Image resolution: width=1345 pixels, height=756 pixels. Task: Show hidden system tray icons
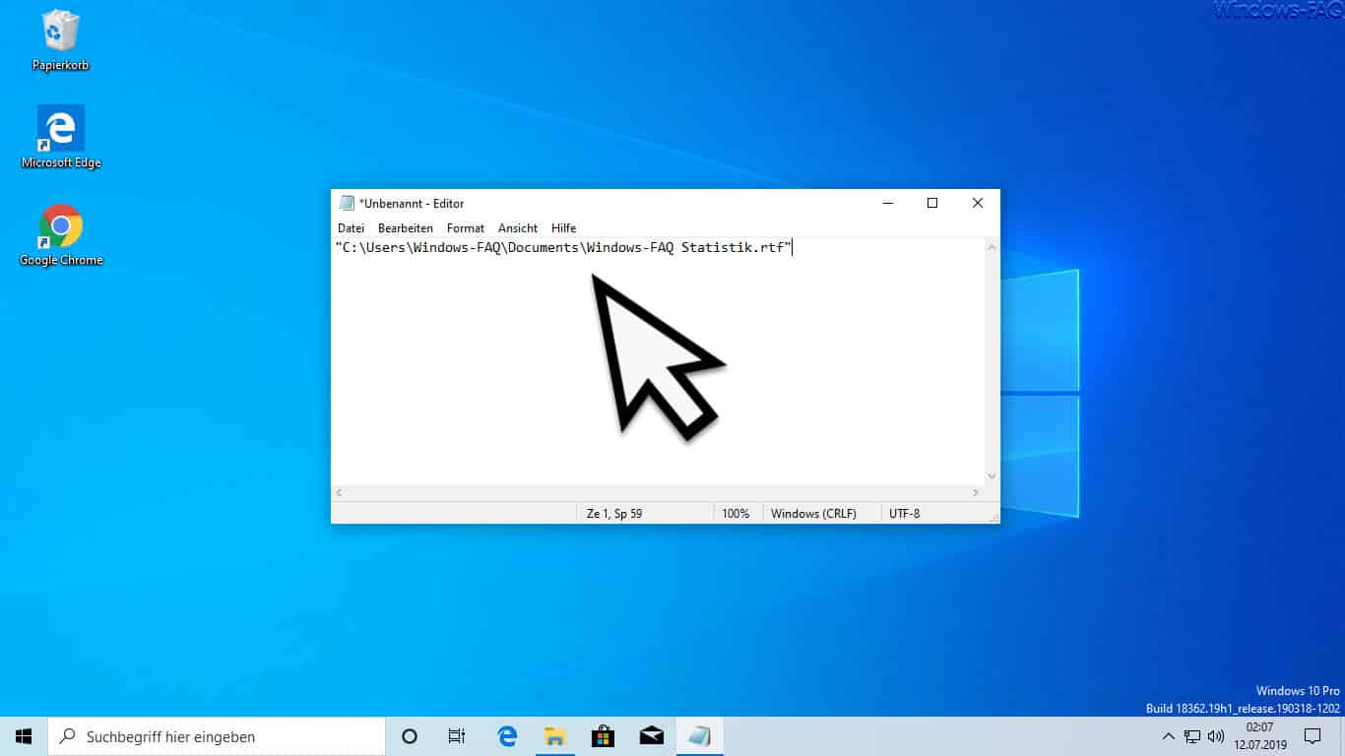(1169, 736)
